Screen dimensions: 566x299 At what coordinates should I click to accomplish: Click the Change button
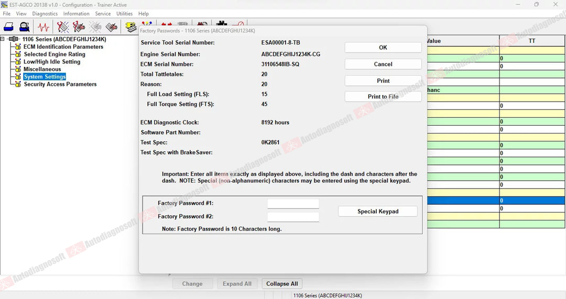192,284
